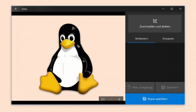196x112 pixels.
Task: Zoom out with the minus icon
Action: (x=111, y=99)
